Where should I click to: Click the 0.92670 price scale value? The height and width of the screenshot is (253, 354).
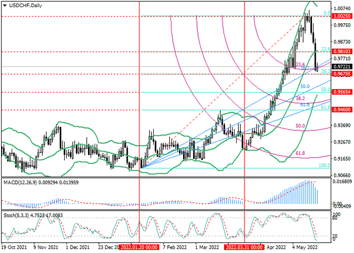[x=342, y=142]
